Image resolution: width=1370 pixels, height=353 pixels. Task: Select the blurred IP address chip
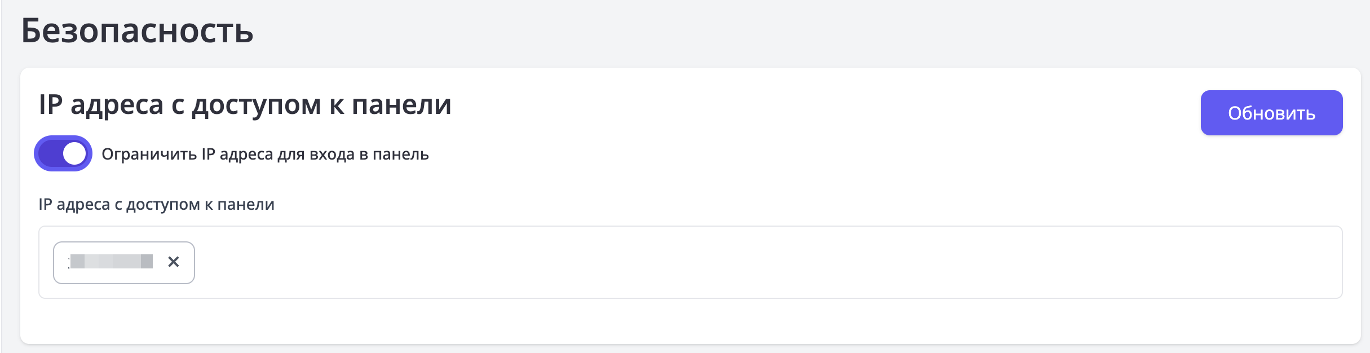click(112, 262)
